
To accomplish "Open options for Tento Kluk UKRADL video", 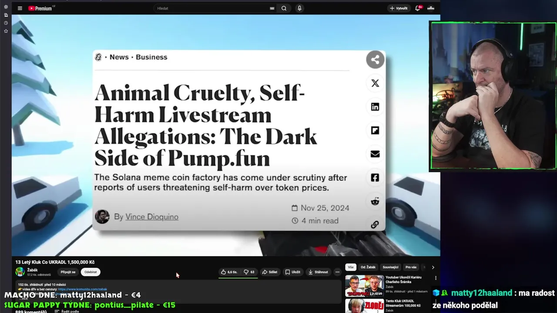I will [436, 302].
